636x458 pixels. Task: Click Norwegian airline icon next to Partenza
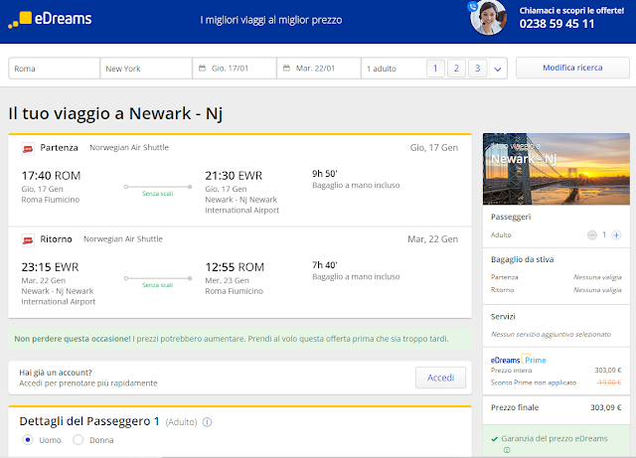pos(28,149)
